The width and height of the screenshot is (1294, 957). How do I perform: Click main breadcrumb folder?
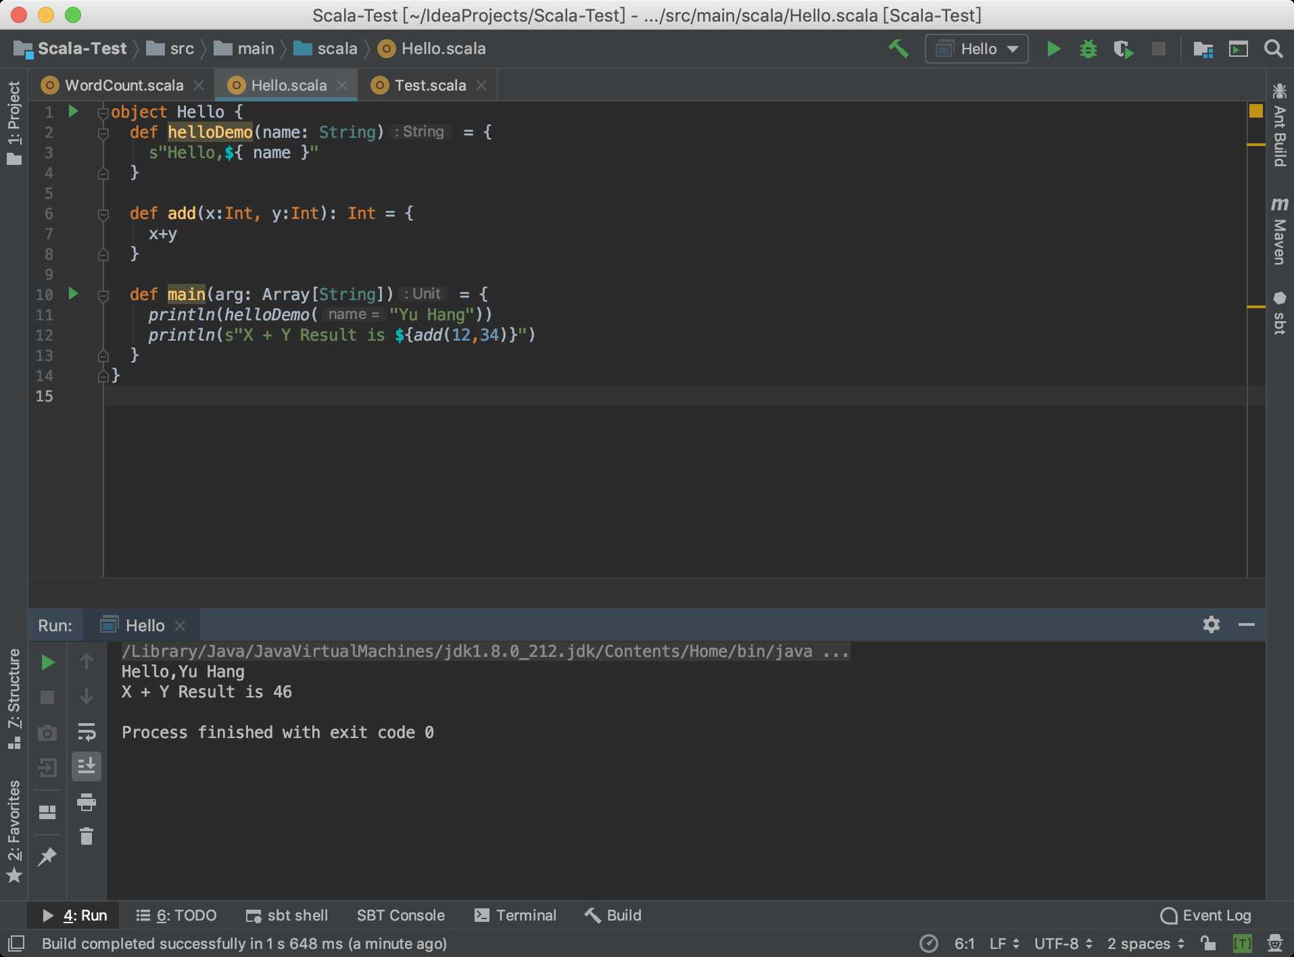(244, 49)
